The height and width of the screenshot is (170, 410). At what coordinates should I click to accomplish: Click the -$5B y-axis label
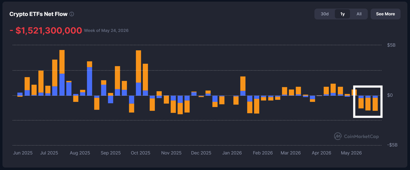click(392, 145)
